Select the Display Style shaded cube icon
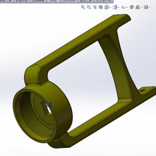This screenshot has height=156, width=156. (x=115, y=7)
